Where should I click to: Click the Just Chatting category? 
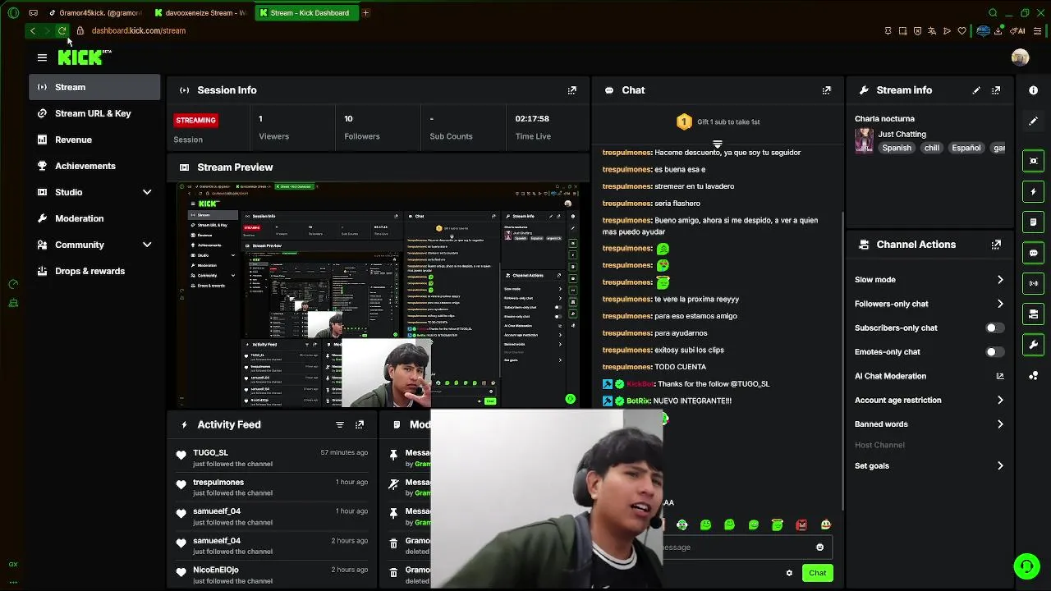pos(902,134)
